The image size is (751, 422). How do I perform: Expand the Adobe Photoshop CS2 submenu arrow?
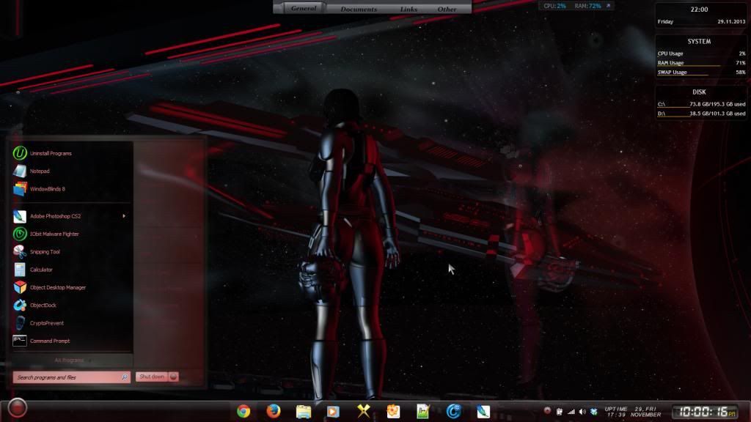(124, 216)
